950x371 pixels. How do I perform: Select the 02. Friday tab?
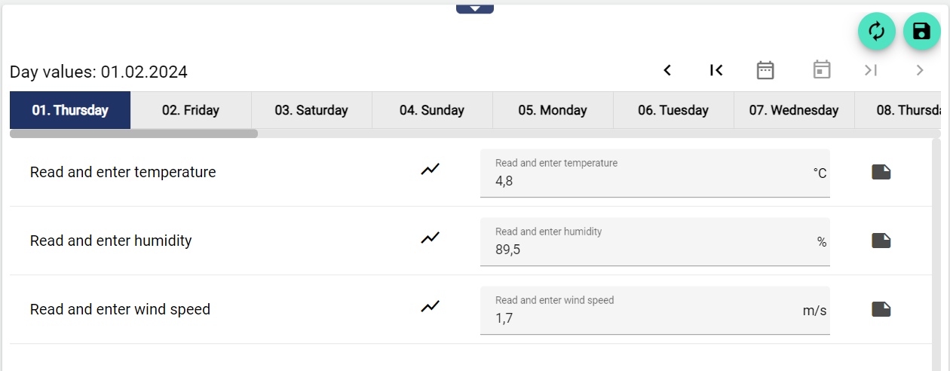[191, 110]
